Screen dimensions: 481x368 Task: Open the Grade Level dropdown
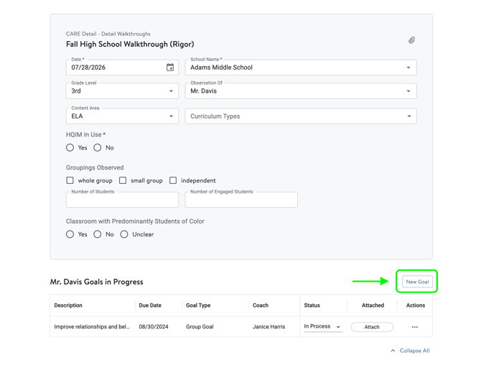122,91
